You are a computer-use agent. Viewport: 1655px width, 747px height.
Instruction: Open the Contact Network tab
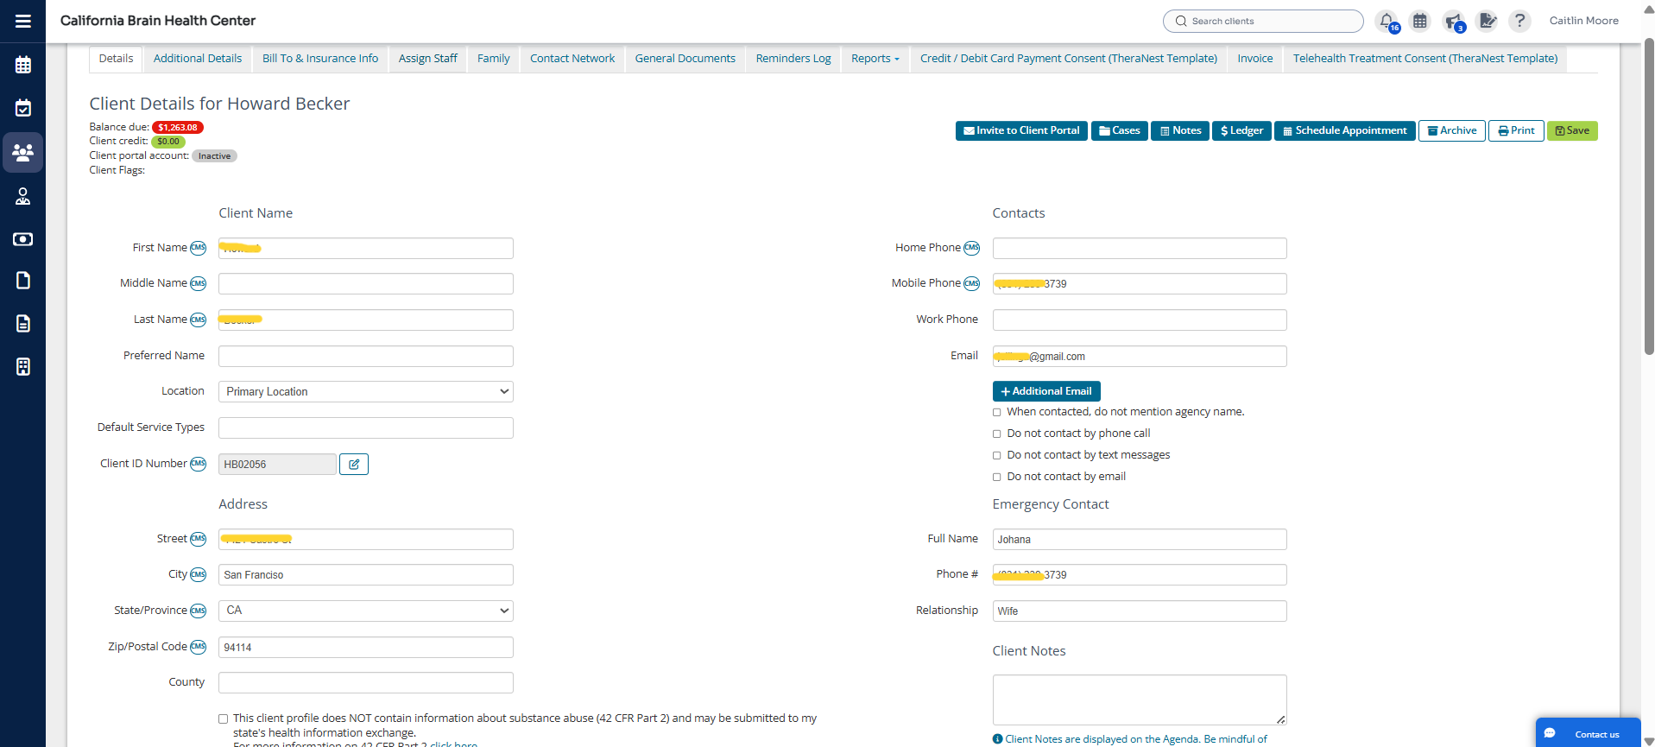[572, 59]
